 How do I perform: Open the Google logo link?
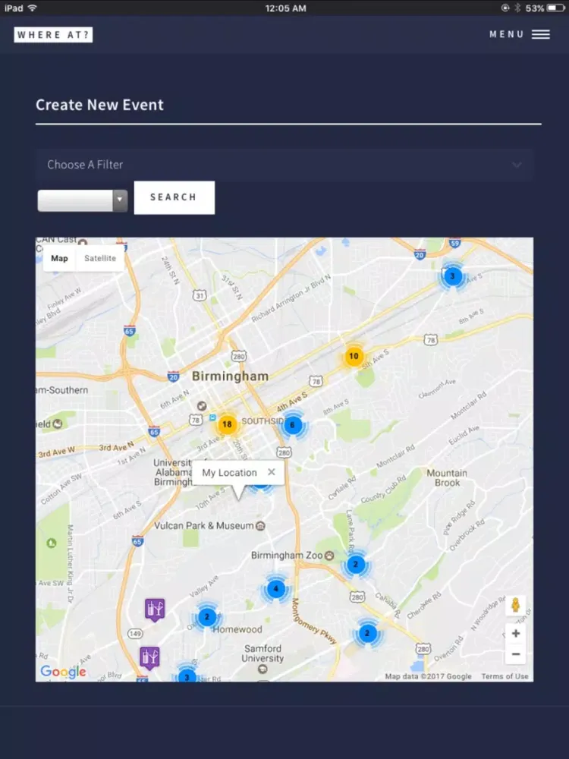click(64, 672)
